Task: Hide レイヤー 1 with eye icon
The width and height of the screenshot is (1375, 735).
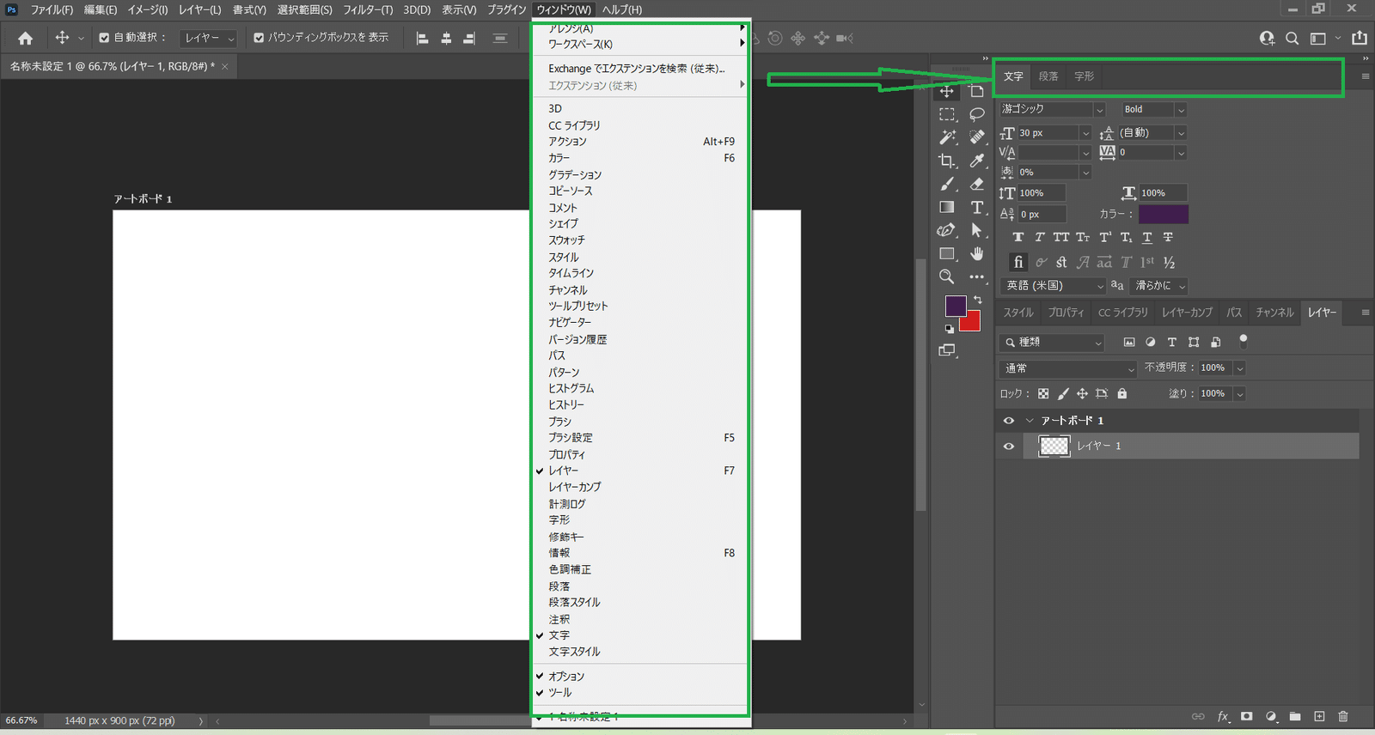Action: tap(1009, 446)
